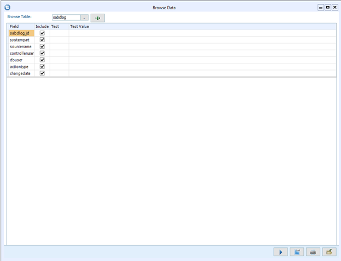Click the application logo in title bar
Screen dimensions: 341x261
(7, 8)
